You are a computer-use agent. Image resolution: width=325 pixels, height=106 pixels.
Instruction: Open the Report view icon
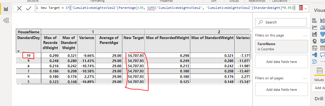[x=6, y=9]
